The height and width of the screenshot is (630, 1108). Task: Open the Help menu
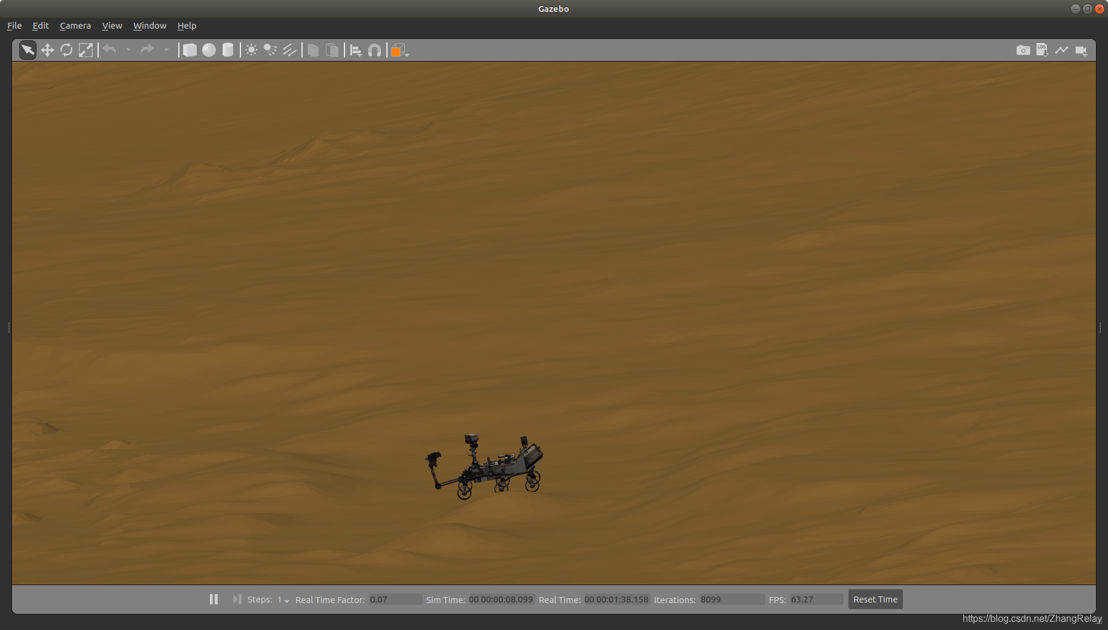click(187, 26)
